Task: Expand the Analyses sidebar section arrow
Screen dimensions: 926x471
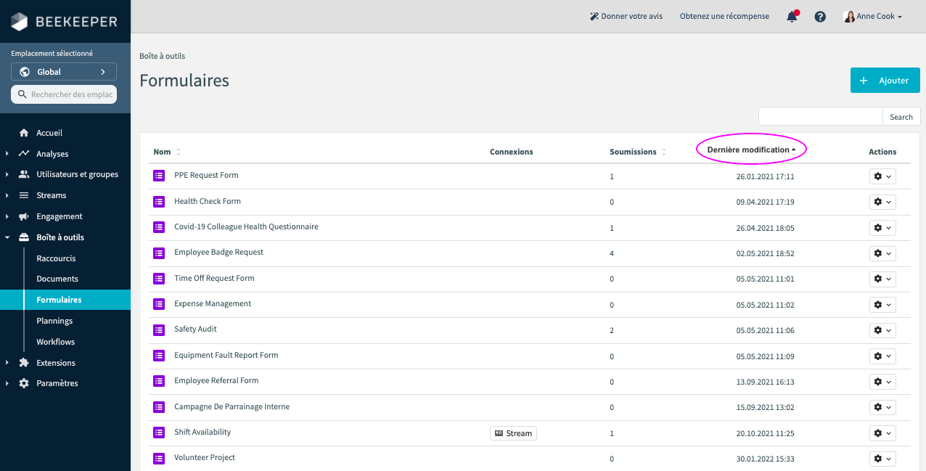Action: tap(7, 154)
